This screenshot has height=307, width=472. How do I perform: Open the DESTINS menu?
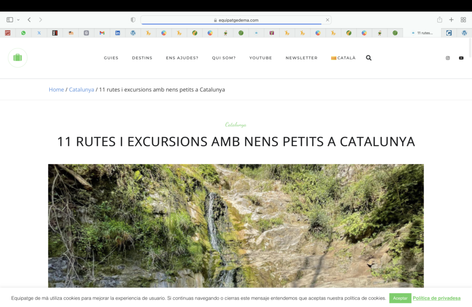coord(142,58)
